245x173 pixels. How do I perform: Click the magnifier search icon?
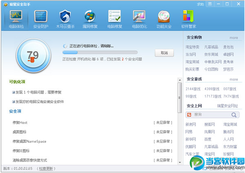[234, 115]
